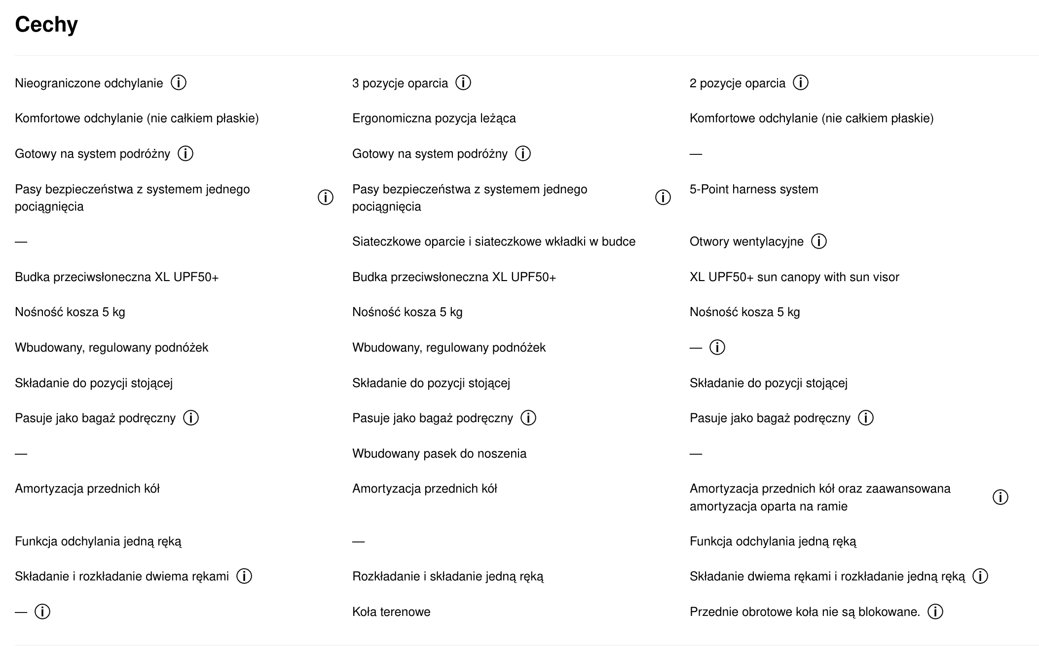The image size is (1039, 647).
Task: Open info icon next to dash in podnóżek row
Action: tap(717, 348)
